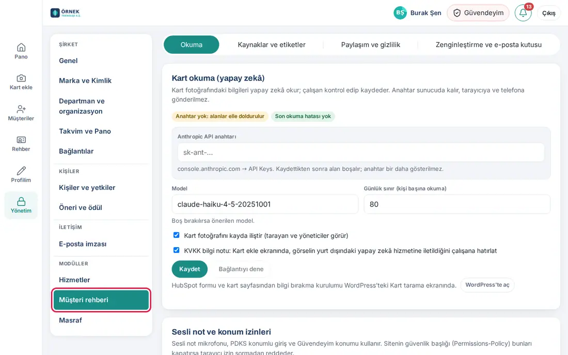Open Departman ve organizasyon settings
The image size is (568, 355).
pyautogui.click(x=101, y=106)
